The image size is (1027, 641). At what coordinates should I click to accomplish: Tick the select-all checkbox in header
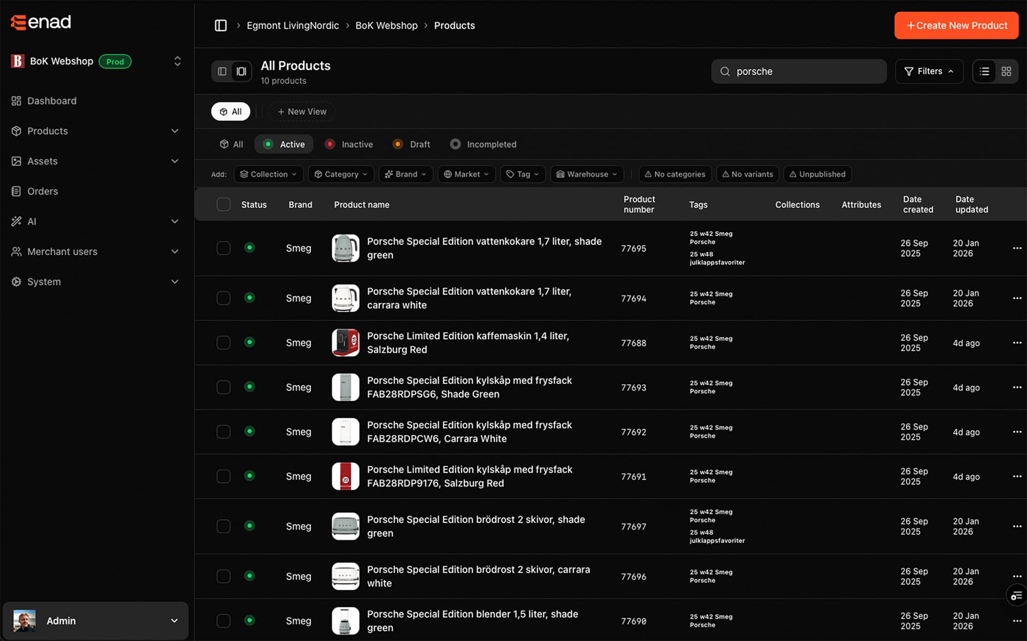coord(223,205)
